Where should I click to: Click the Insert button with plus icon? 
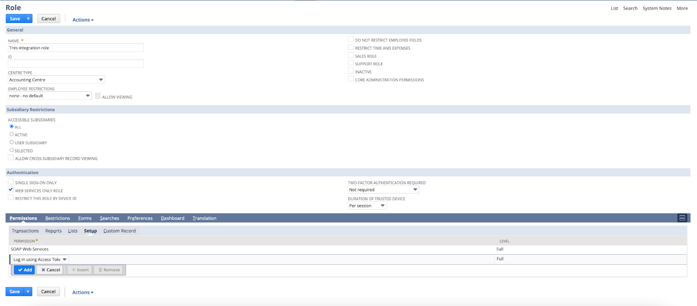pos(80,270)
